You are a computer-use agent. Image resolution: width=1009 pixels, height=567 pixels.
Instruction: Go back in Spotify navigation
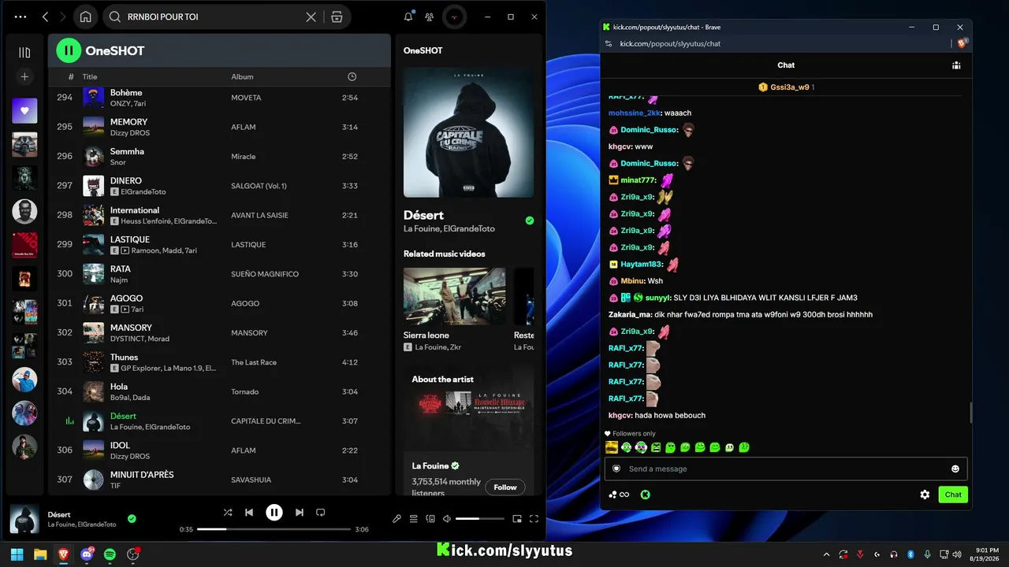[45, 17]
